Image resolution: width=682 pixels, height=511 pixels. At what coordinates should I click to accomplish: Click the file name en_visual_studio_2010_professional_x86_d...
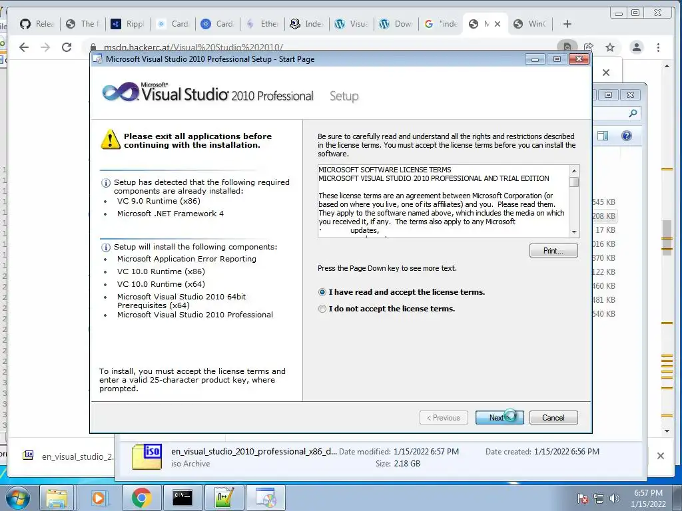[254, 452]
